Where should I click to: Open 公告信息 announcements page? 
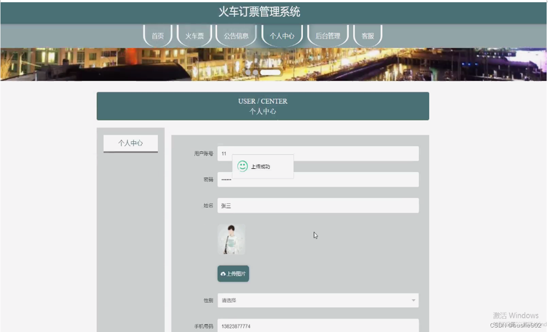[236, 35]
